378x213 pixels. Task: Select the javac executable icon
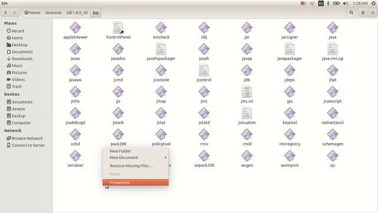tap(75, 49)
